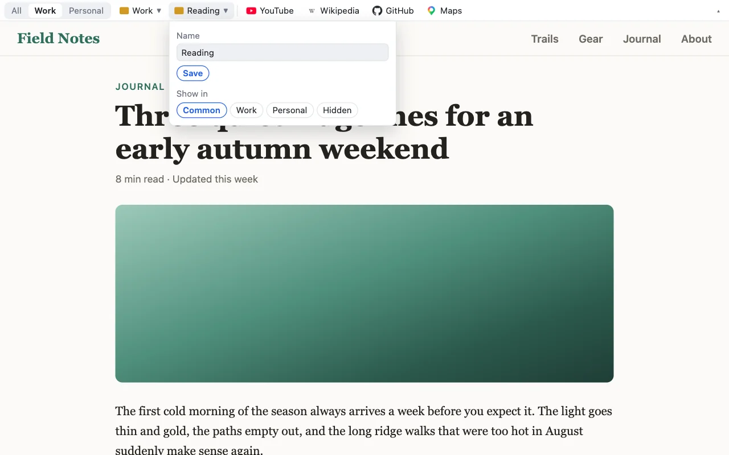Go to the Gear nav link
Viewport: 729px width, 455px height.
[591, 39]
